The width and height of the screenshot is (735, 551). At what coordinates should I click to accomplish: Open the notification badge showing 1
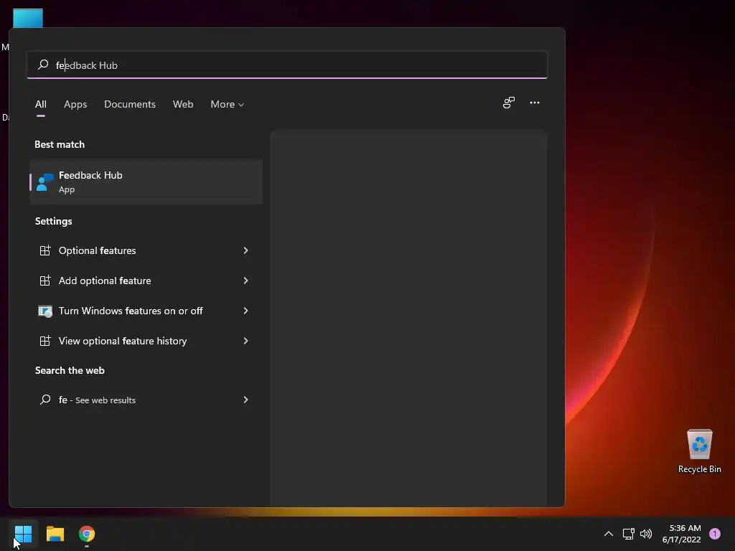pyautogui.click(x=715, y=534)
